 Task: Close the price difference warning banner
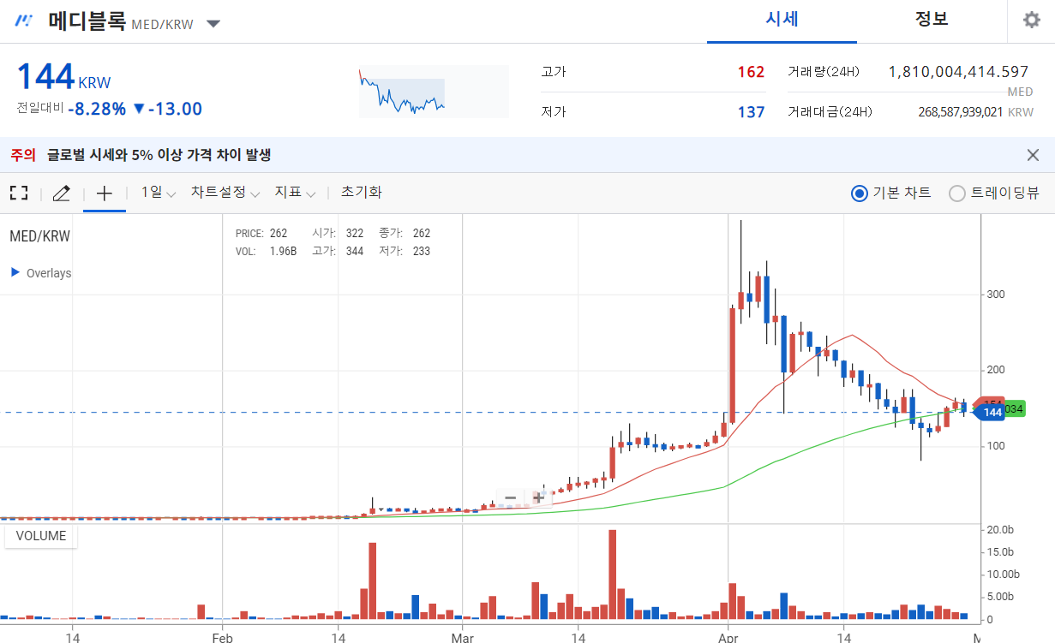coord(1033,155)
